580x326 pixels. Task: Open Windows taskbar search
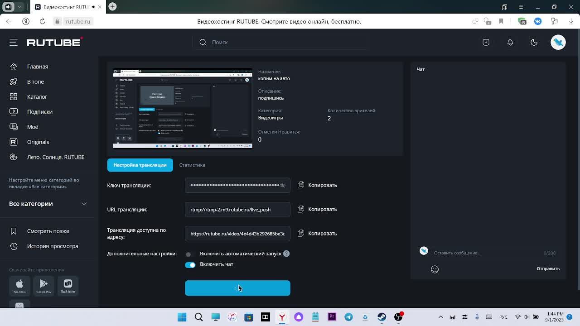(x=198, y=317)
